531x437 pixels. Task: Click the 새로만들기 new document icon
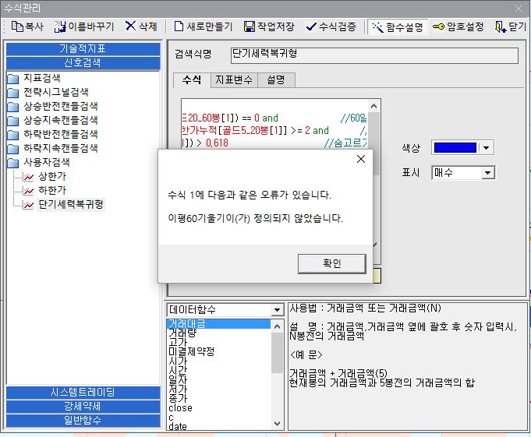pyautogui.click(x=179, y=26)
